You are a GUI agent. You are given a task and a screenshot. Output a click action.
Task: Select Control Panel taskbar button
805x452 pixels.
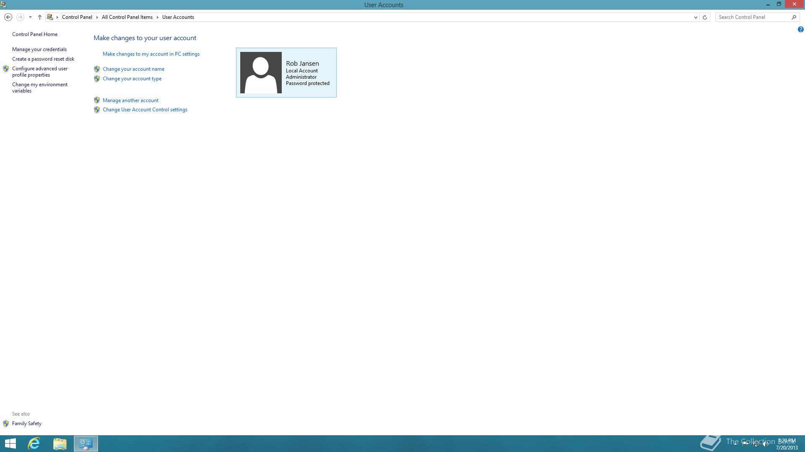pyautogui.click(x=86, y=444)
